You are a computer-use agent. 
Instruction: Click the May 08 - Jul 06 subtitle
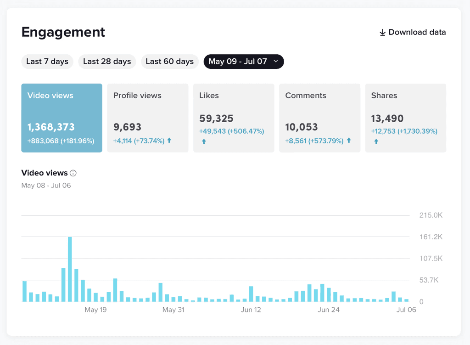[46, 186]
